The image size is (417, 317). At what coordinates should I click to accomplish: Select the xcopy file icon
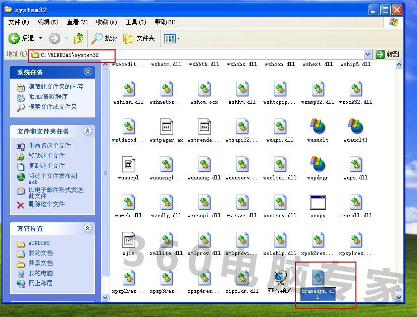tap(318, 202)
